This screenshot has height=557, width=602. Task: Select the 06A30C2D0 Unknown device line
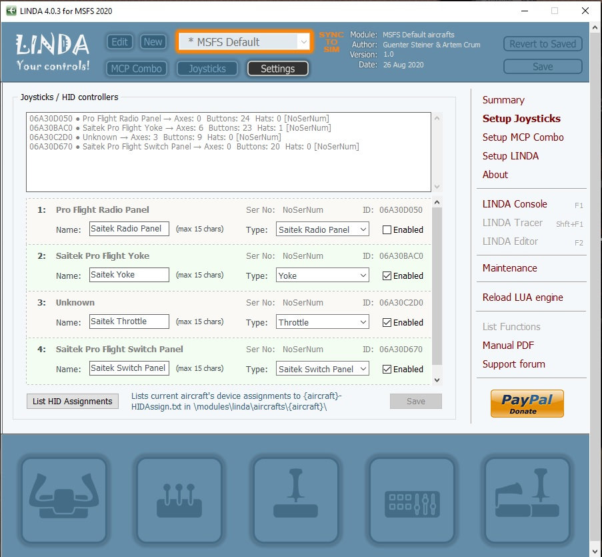pyautogui.click(x=155, y=137)
